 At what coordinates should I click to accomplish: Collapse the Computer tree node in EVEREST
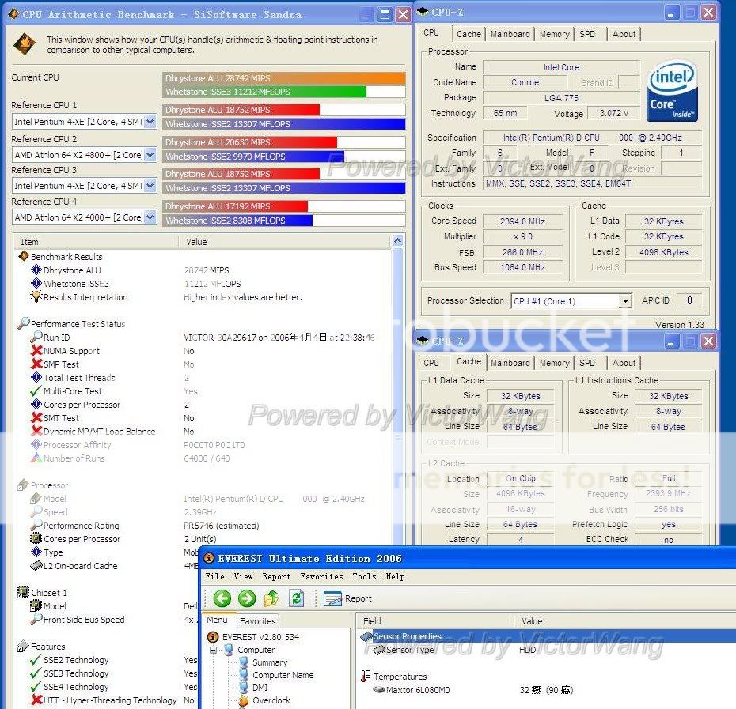click(214, 650)
